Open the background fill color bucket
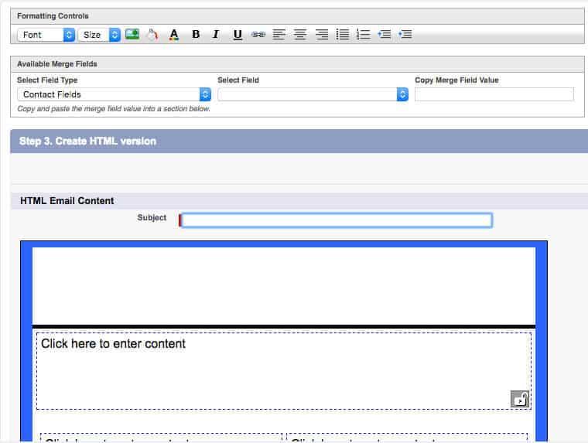The height and width of the screenshot is (443, 588). (152, 34)
